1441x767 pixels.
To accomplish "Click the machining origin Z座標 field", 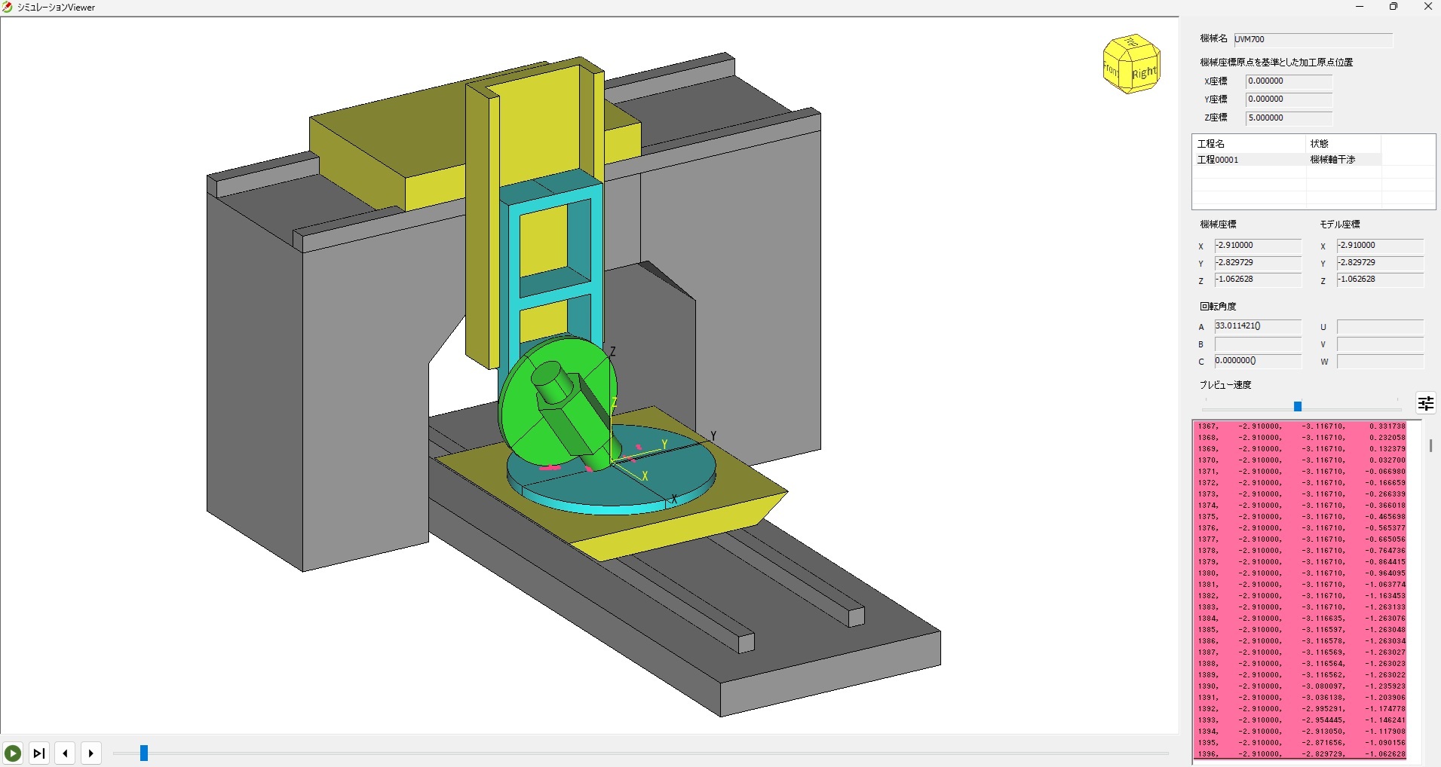I will pyautogui.click(x=1289, y=118).
